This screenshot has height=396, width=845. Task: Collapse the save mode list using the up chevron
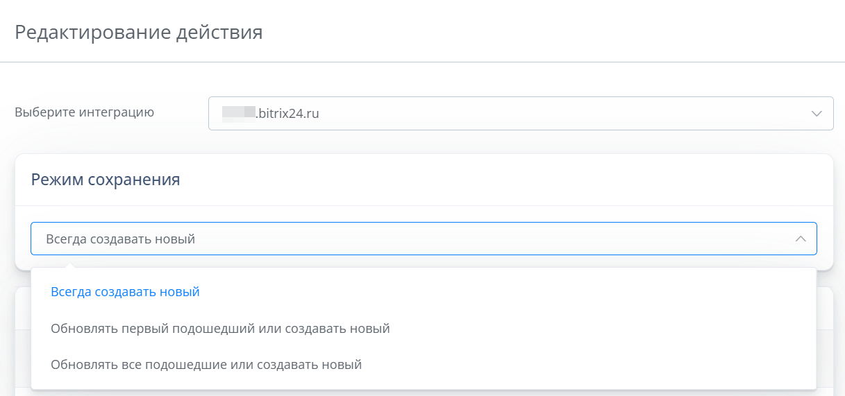coord(801,239)
